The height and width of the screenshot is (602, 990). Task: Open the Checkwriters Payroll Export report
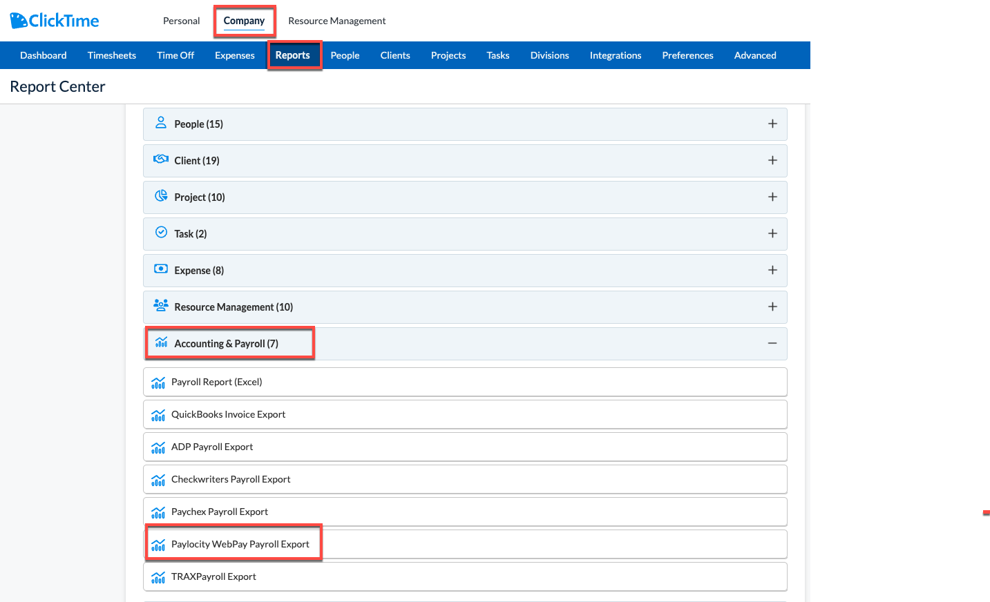pyautogui.click(x=465, y=479)
